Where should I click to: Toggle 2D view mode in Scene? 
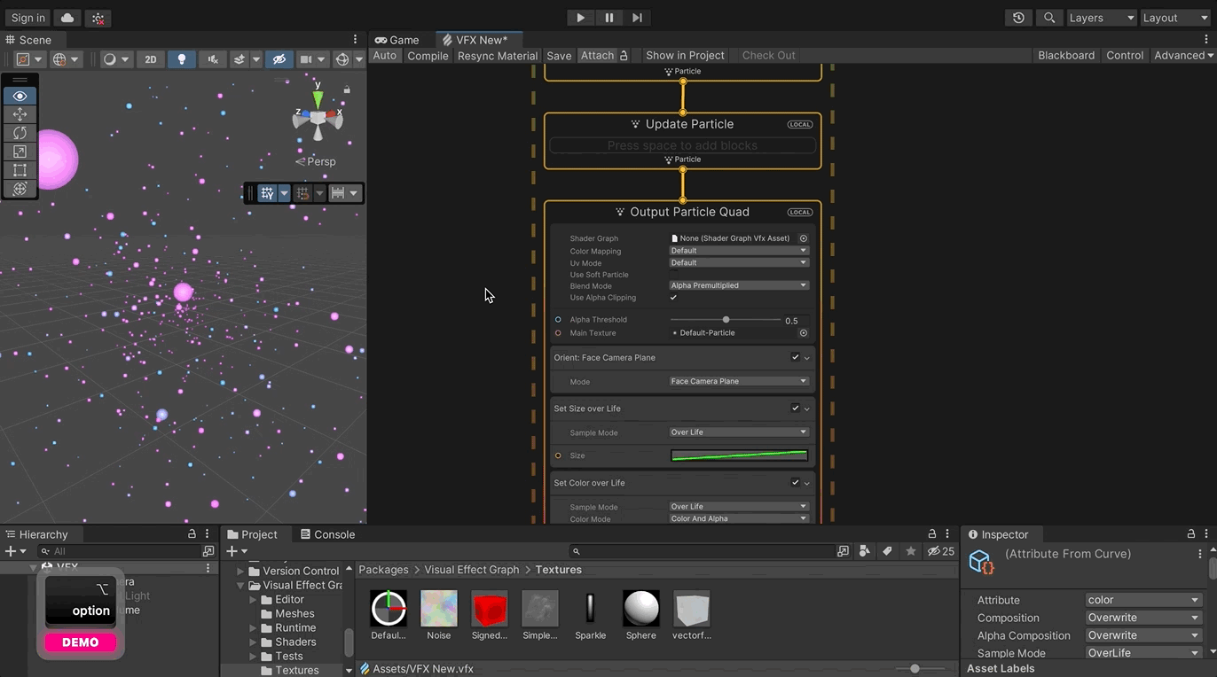point(151,59)
